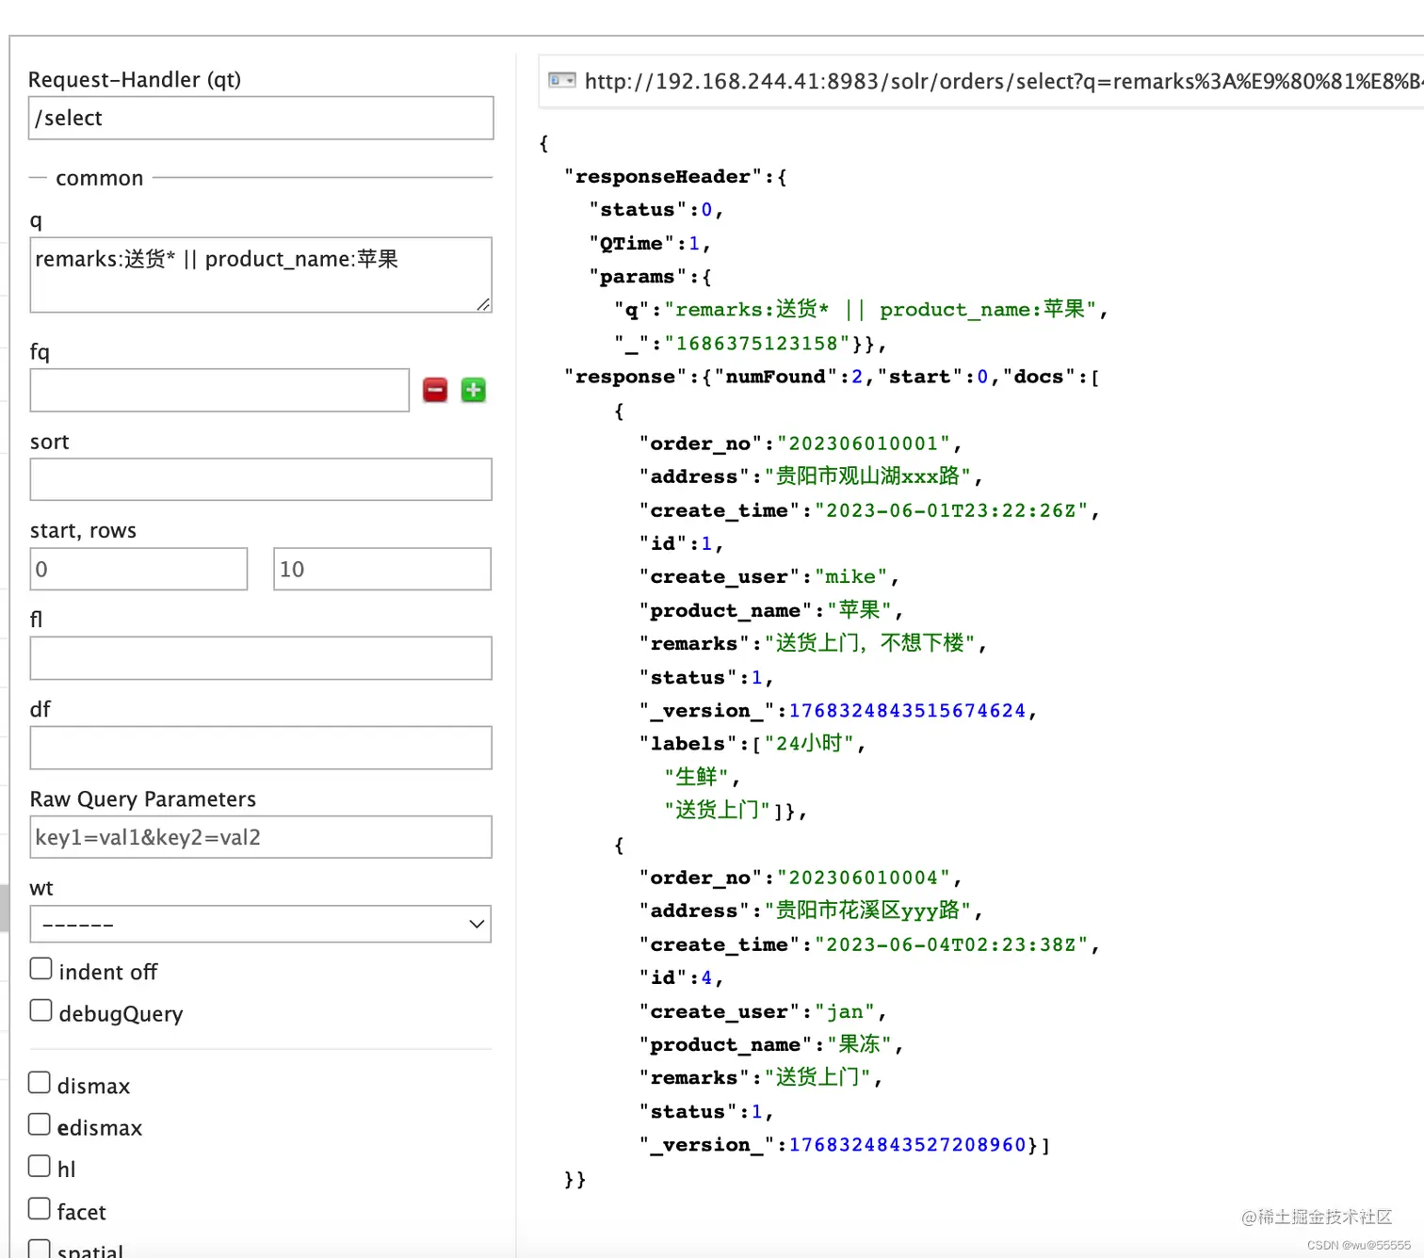
Task: Click the URL toggle icon beside the query link
Action: [x=561, y=81]
